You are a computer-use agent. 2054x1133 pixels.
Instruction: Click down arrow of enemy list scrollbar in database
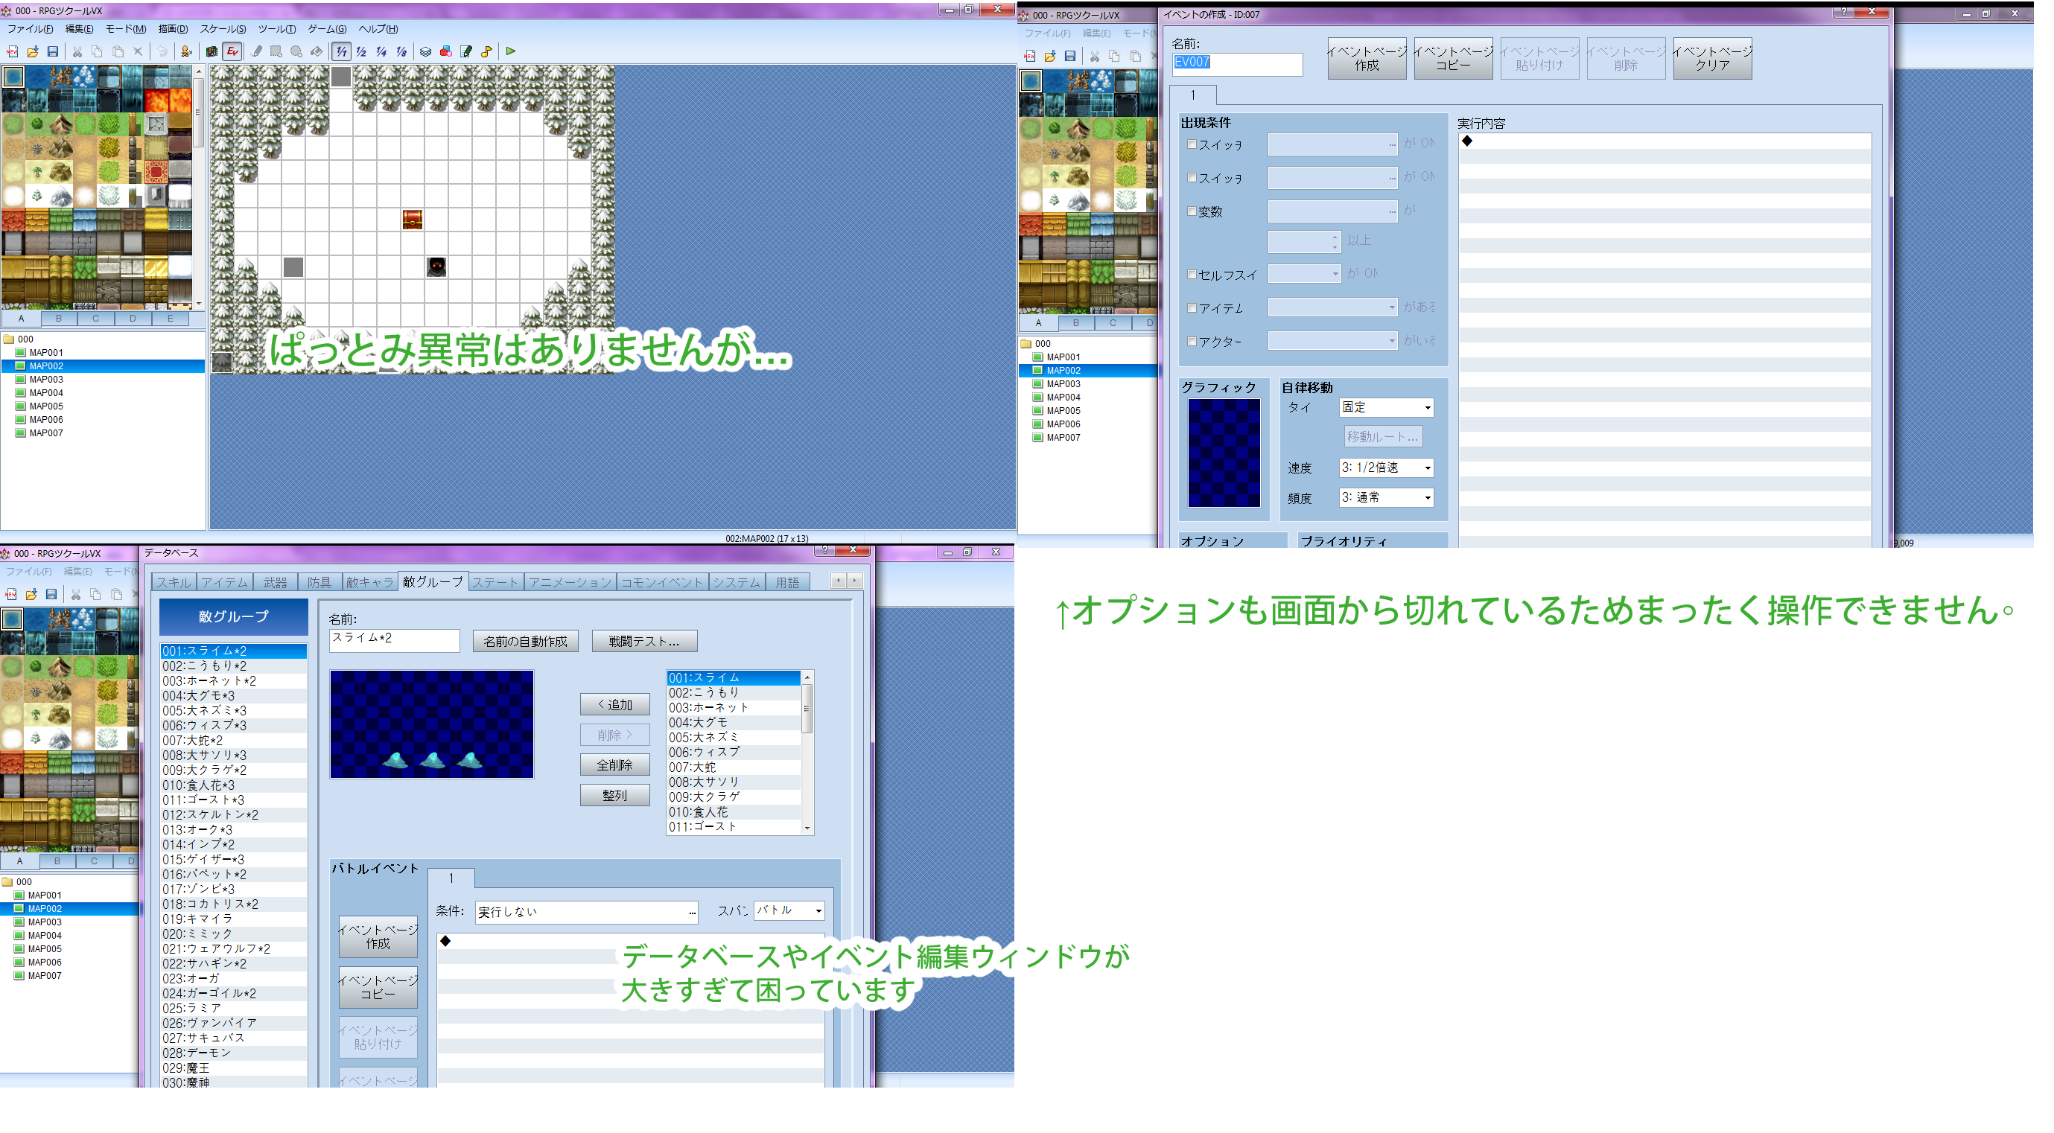[x=807, y=828]
